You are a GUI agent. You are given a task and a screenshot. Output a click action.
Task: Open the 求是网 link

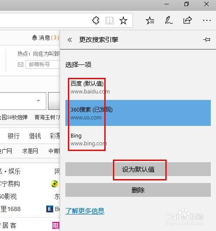30,151
